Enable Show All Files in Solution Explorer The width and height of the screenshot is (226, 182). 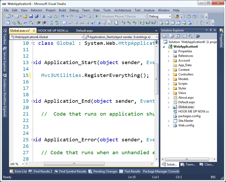pos(172,36)
